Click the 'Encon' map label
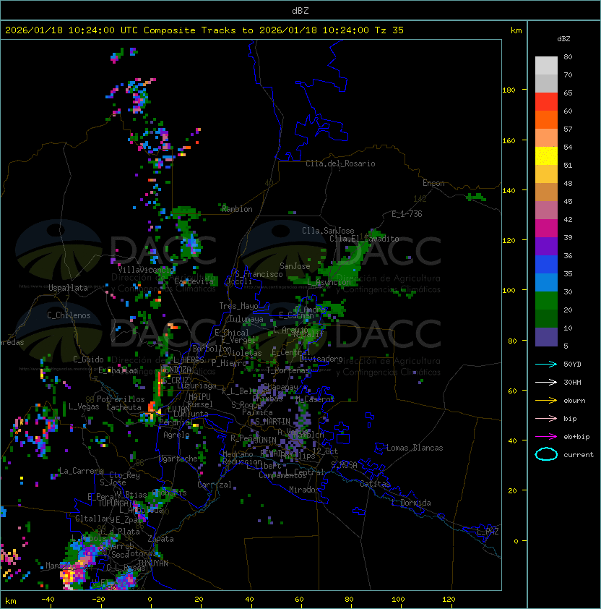Image resolution: width=601 pixels, height=609 pixels. [x=433, y=183]
